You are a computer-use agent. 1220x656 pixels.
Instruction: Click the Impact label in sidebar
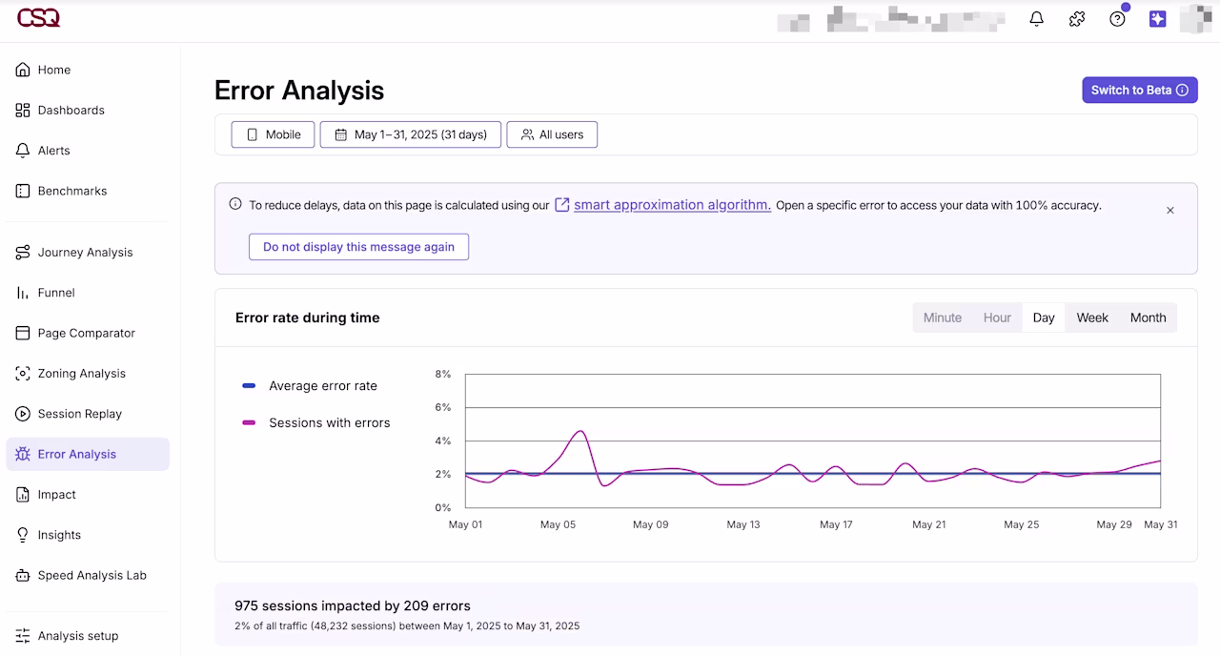[x=57, y=495]
